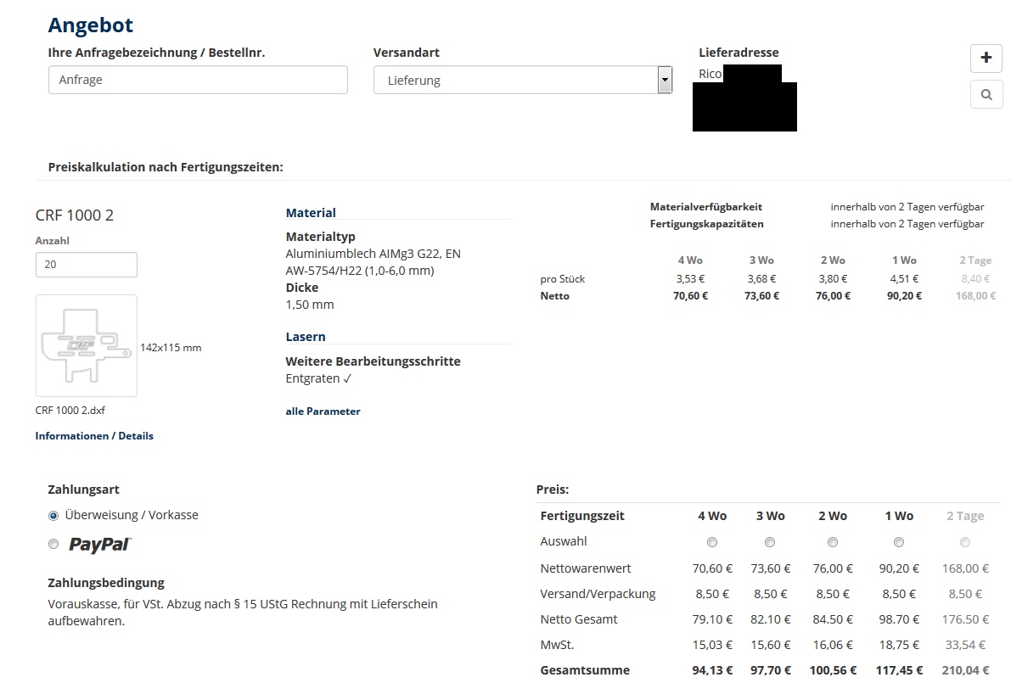The image size is (1011, 694).
Task: Click the PayPal logo
Action: point(100,545)
